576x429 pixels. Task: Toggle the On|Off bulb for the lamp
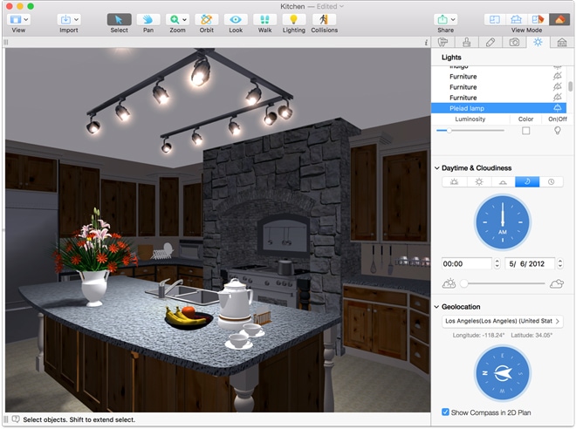tap(558, 131)
